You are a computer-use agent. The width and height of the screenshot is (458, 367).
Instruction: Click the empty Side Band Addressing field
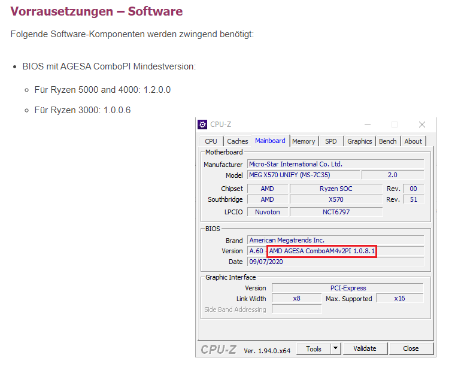point(296,309)
